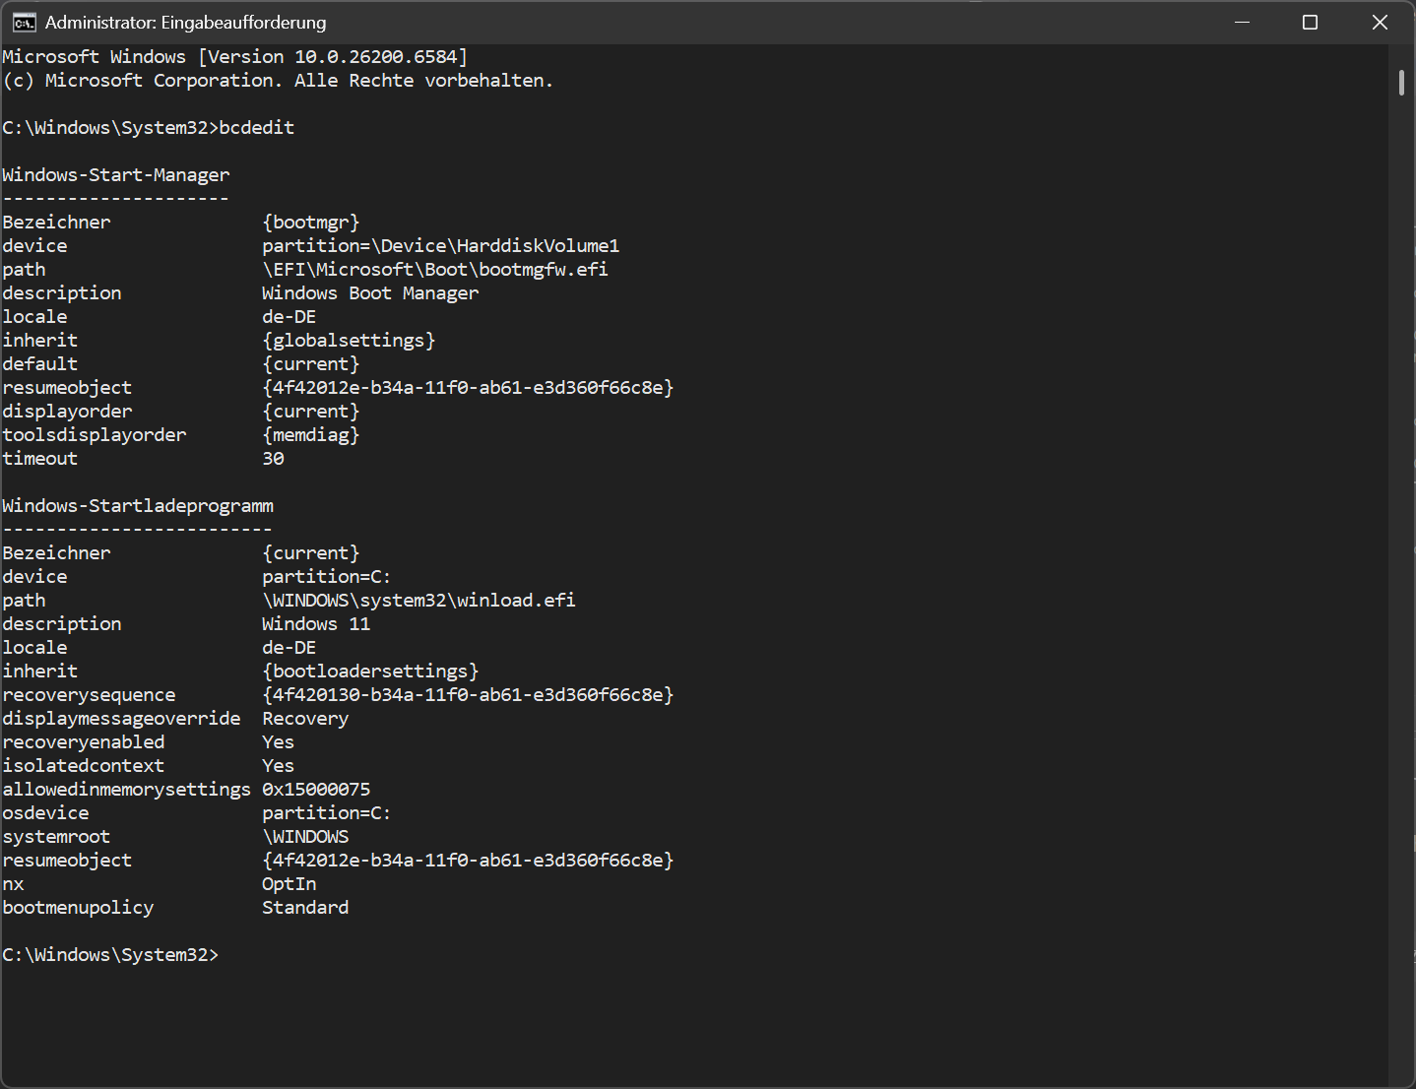Minimize the Eingabeaufforderung window
This screenshot has height=1089, width=1416.
1243,22
